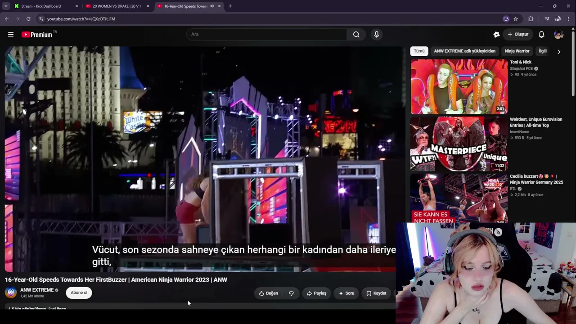Click the 1,42 Mn abone subscriber count
The image size is (576, 324).
coord(32,297)
